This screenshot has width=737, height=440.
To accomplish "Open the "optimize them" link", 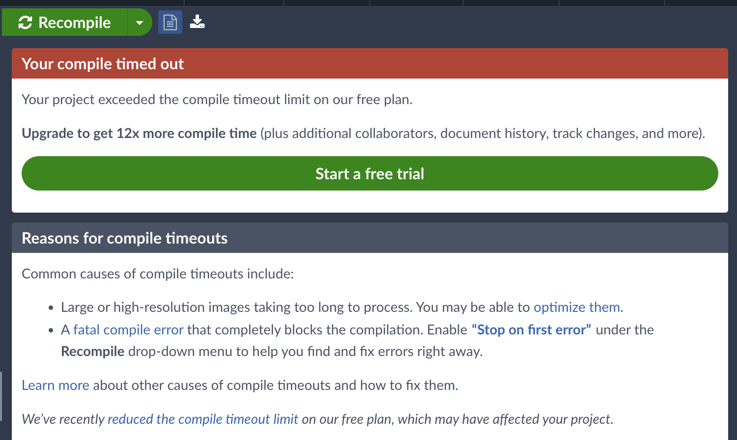I will point(577,307).
